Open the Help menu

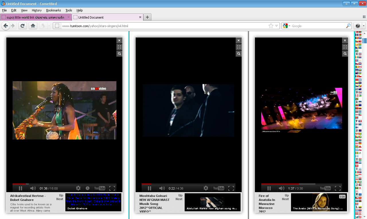coord(80,10)
